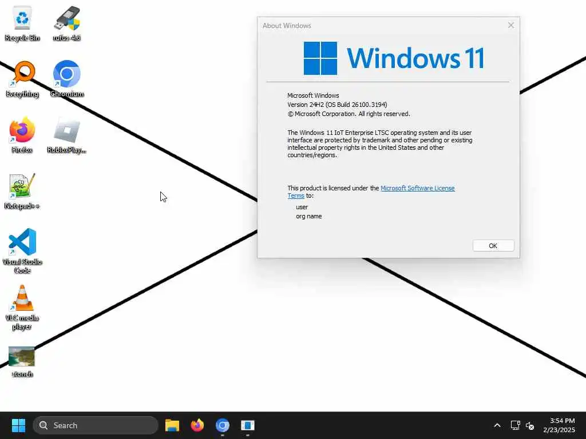This screenshot has width=586, height=439.
Task: Select the stoneh image file thumbnail
Action: click(x=22, y=362)
